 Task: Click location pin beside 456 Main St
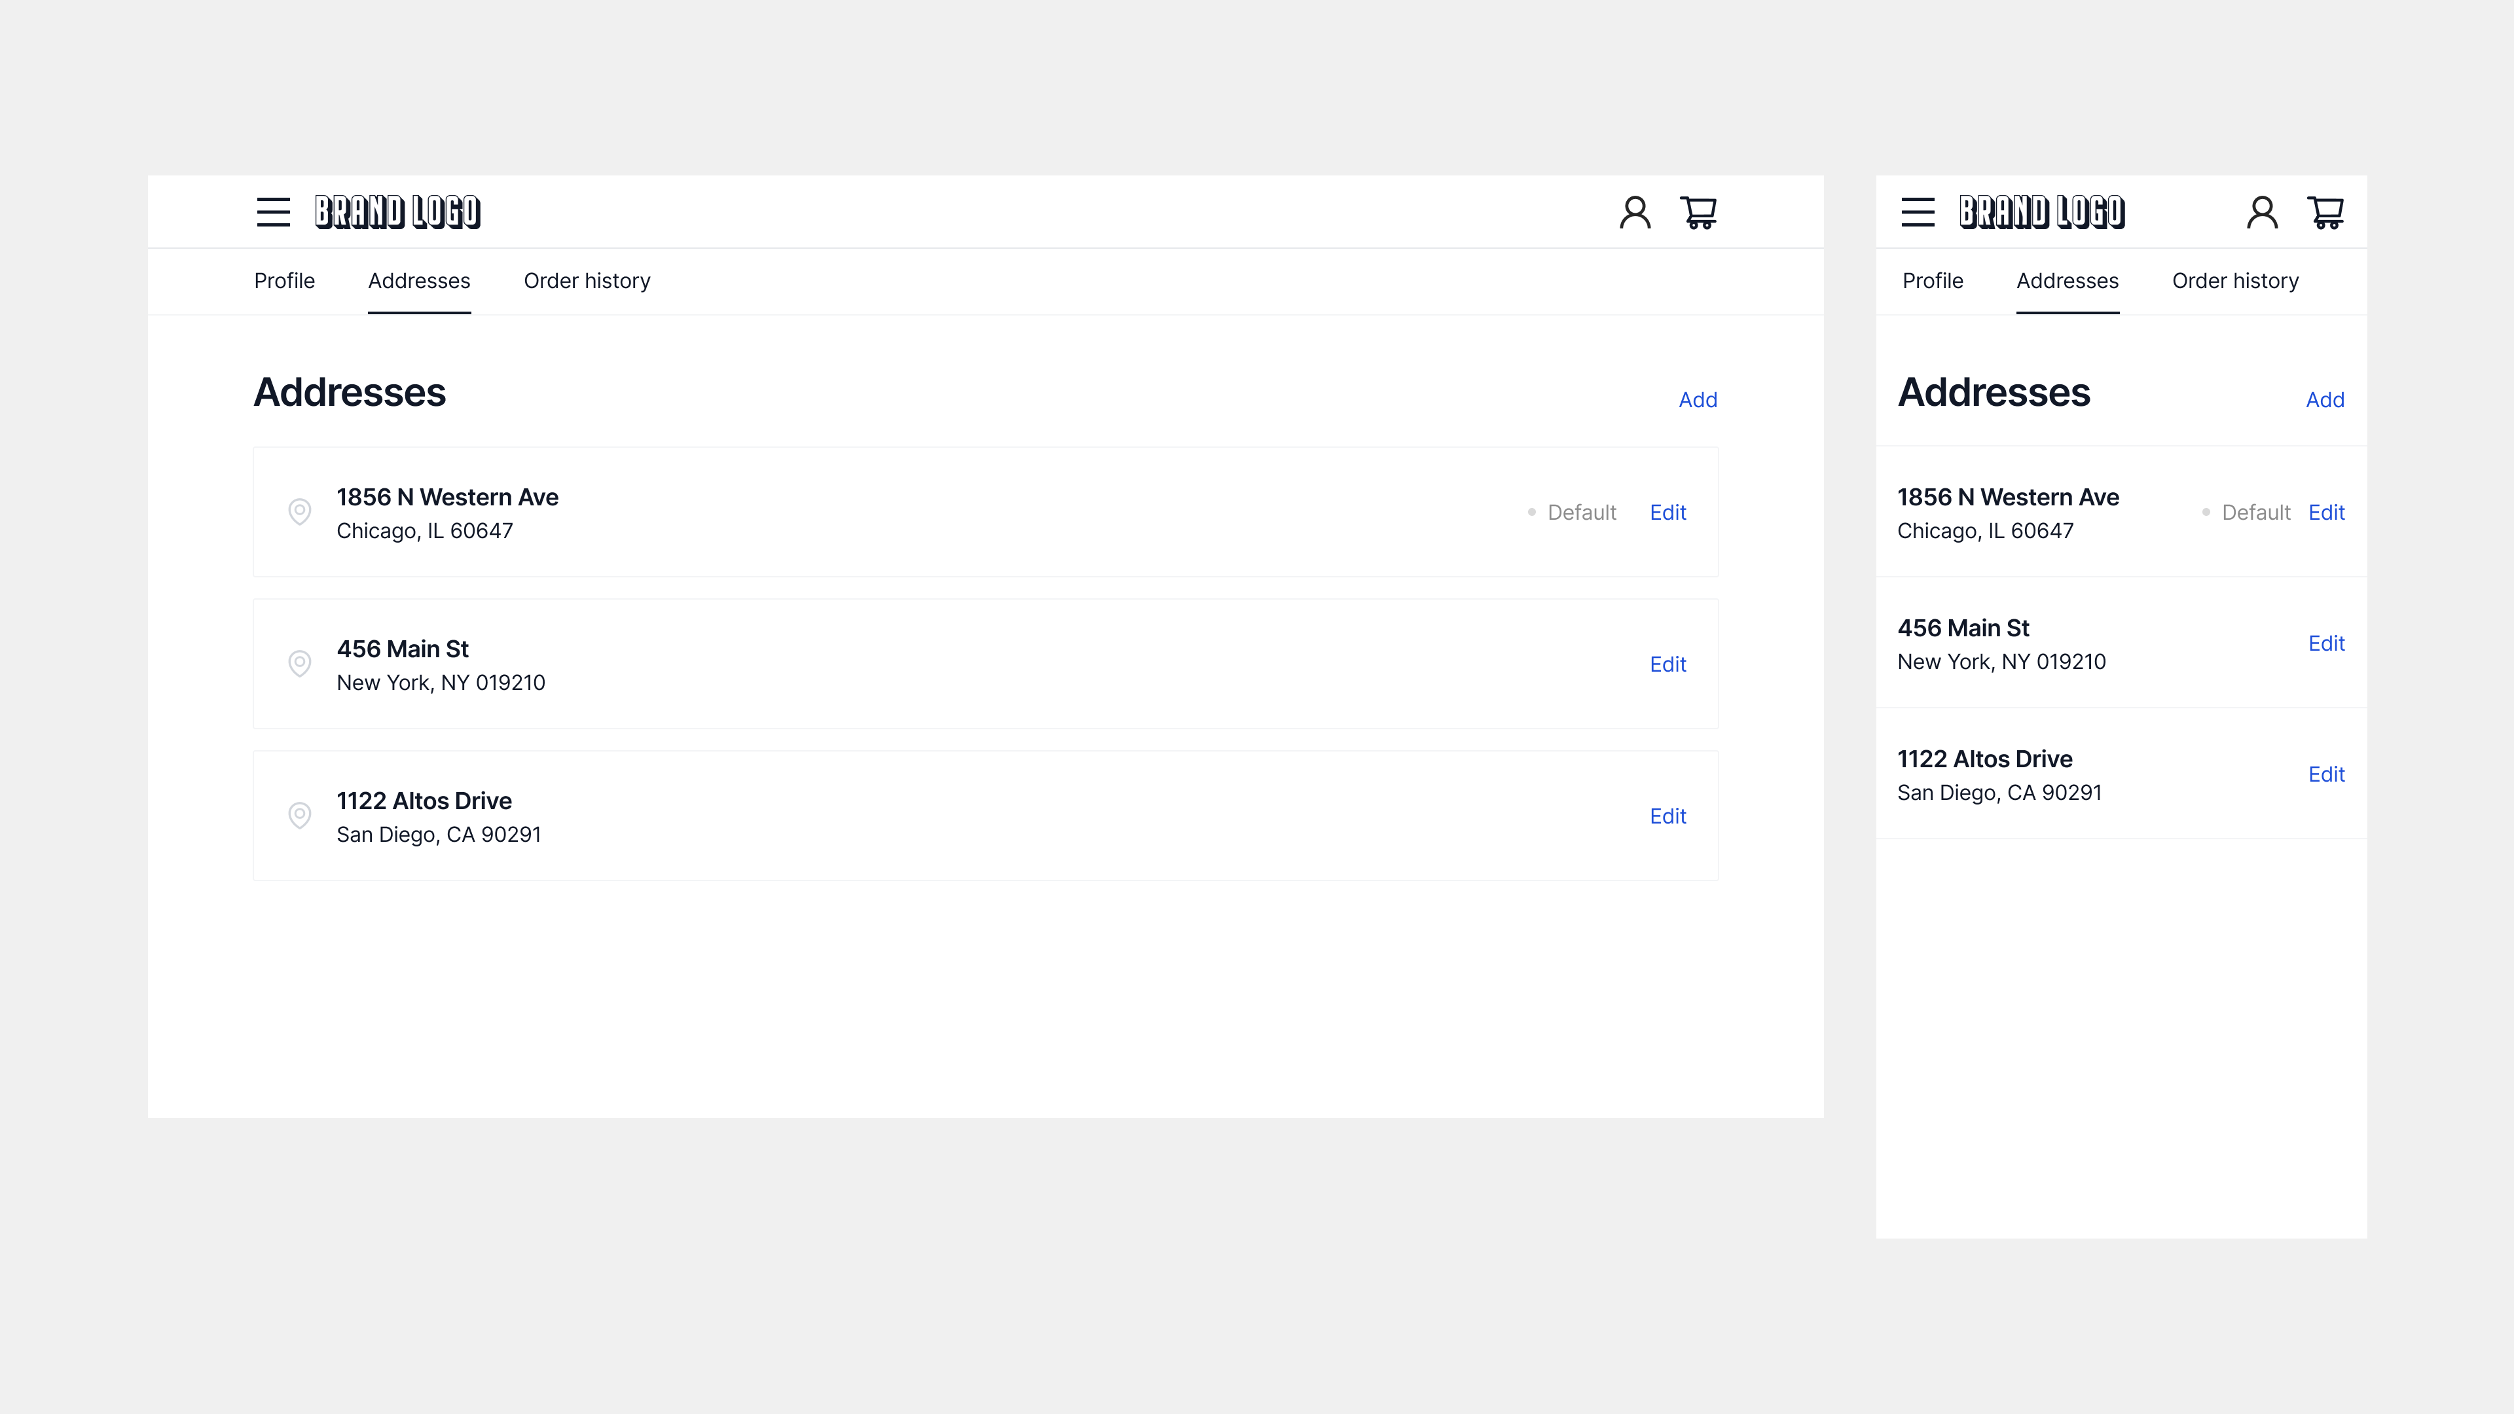300,664
